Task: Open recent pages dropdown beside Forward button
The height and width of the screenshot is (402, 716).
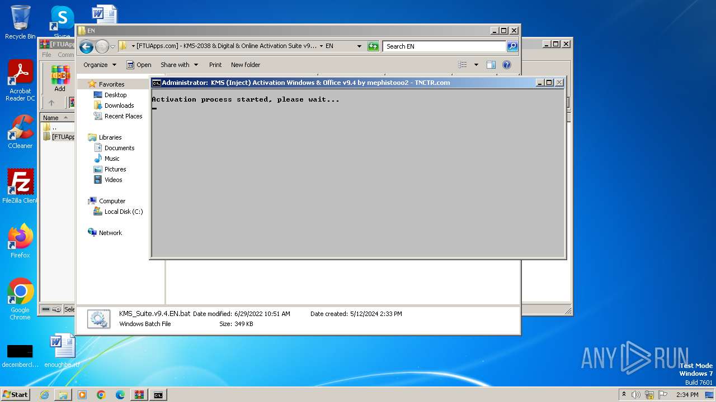Action: click(113, 46)
